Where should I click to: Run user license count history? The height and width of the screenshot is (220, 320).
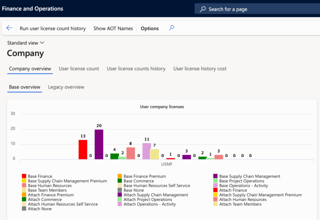point(52,28)
